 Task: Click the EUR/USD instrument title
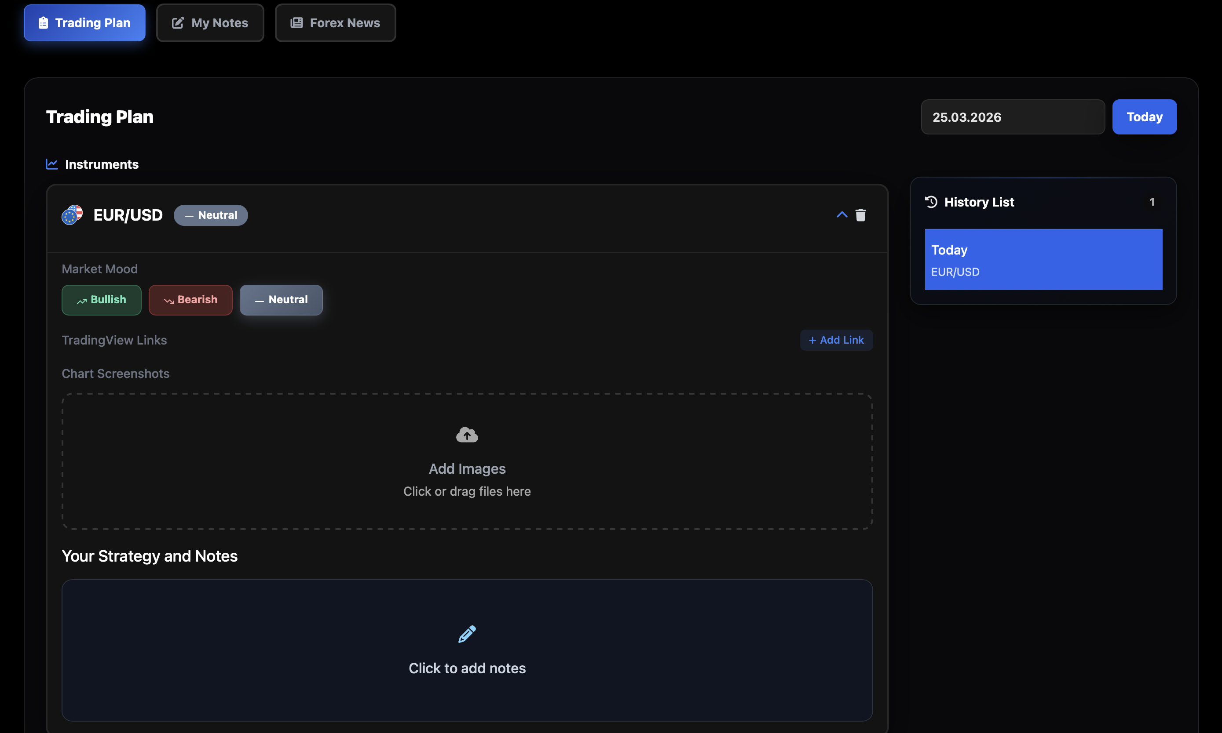point(128,215)
